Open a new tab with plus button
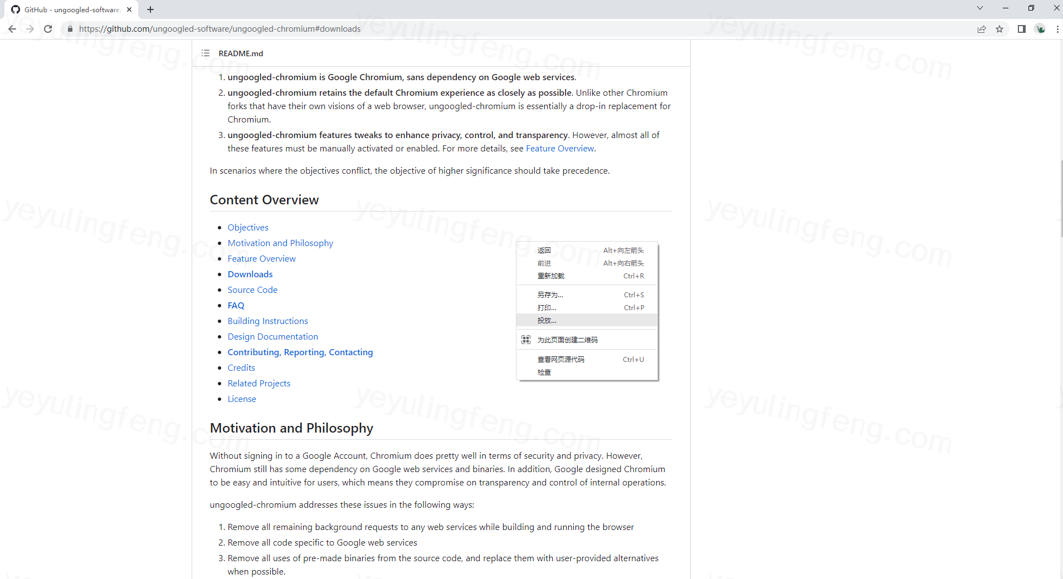Image resolution: width=1063 pixels, height=579 pixels. [150, 9]
